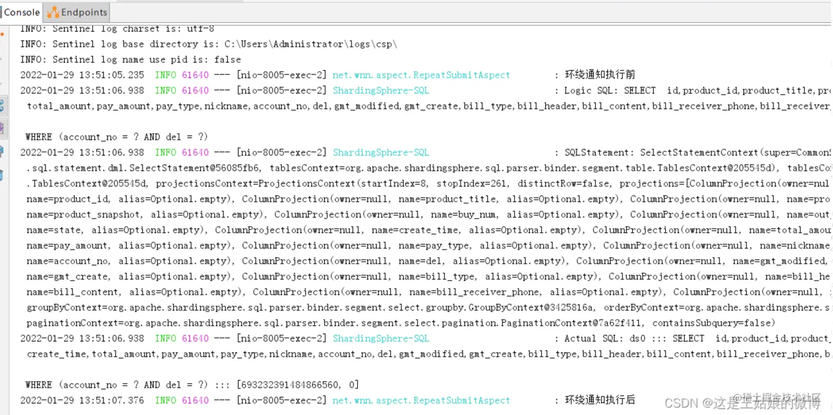Screen dimensions: 833x415
Task: Click timestamp '2022-01-29 13:51:05.235'
Action: point(82,75)
